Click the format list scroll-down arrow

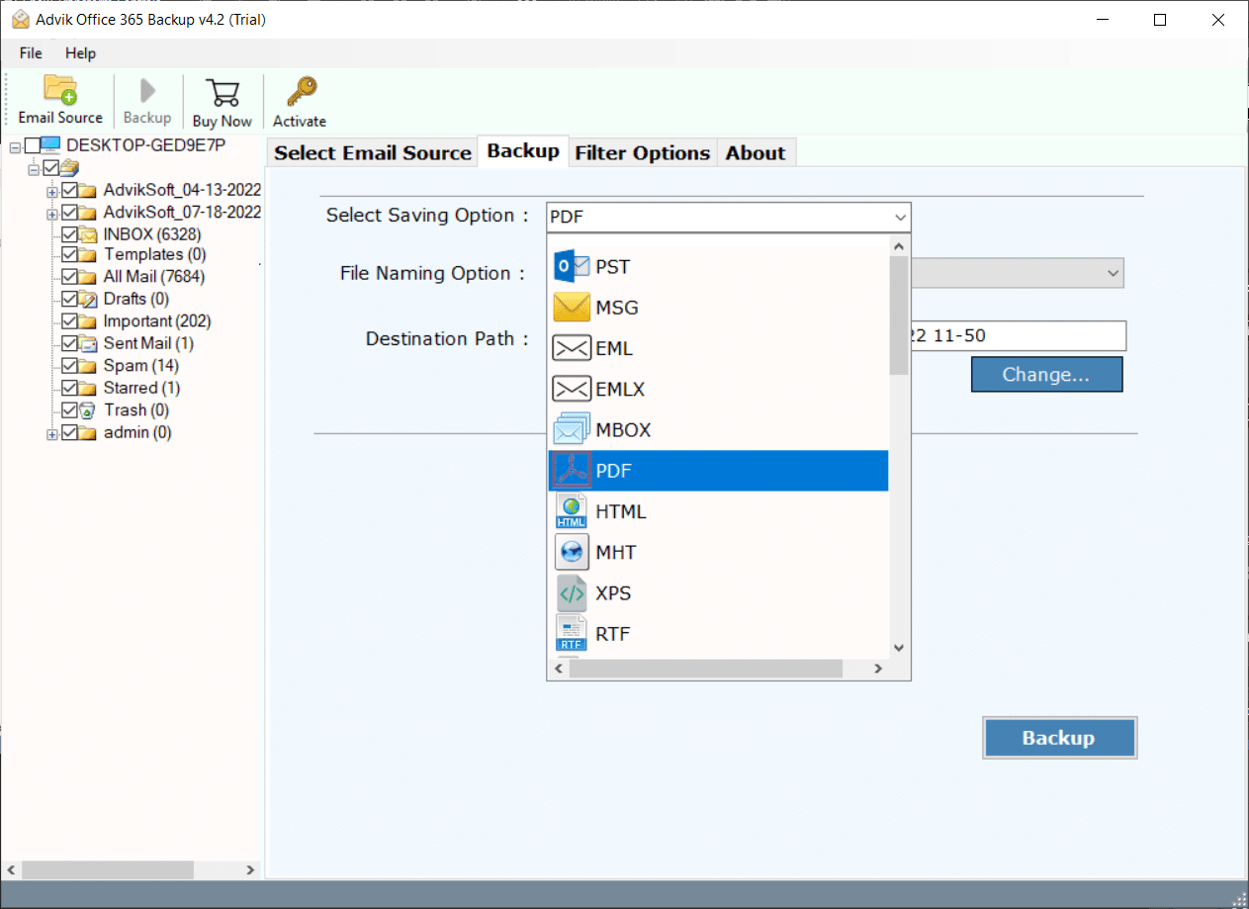[899, 648]
